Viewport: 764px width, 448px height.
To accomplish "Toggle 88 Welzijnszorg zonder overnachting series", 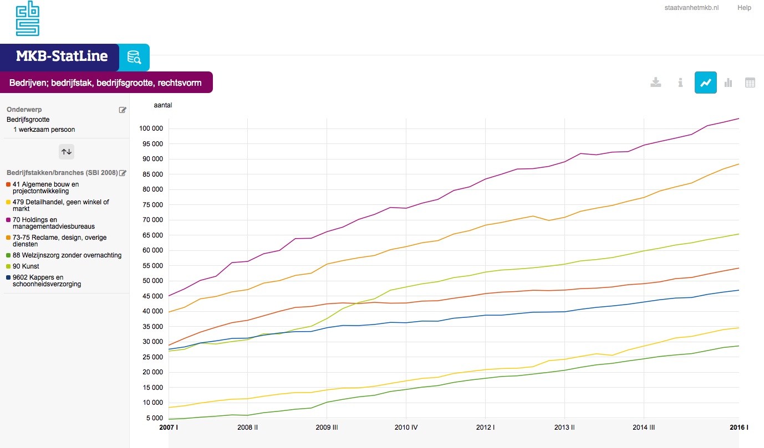I will pos(67,255).
